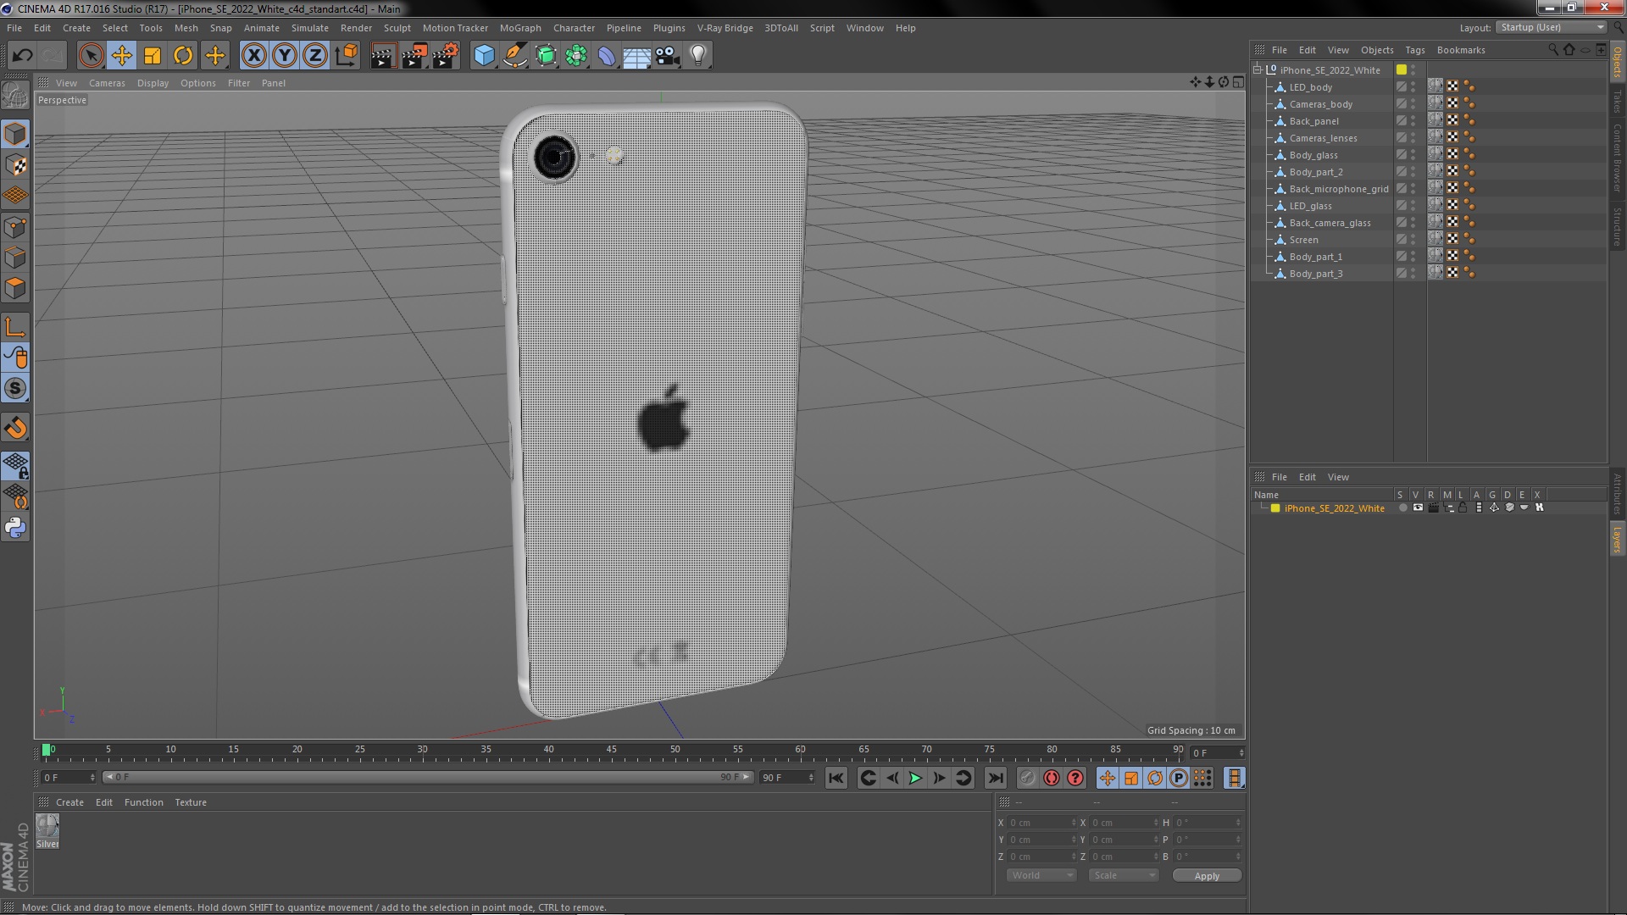The height and width of the screenshot is (915, 1627).
Task: Toggle visibility dots for Cameras_body
Action: 1413,104
